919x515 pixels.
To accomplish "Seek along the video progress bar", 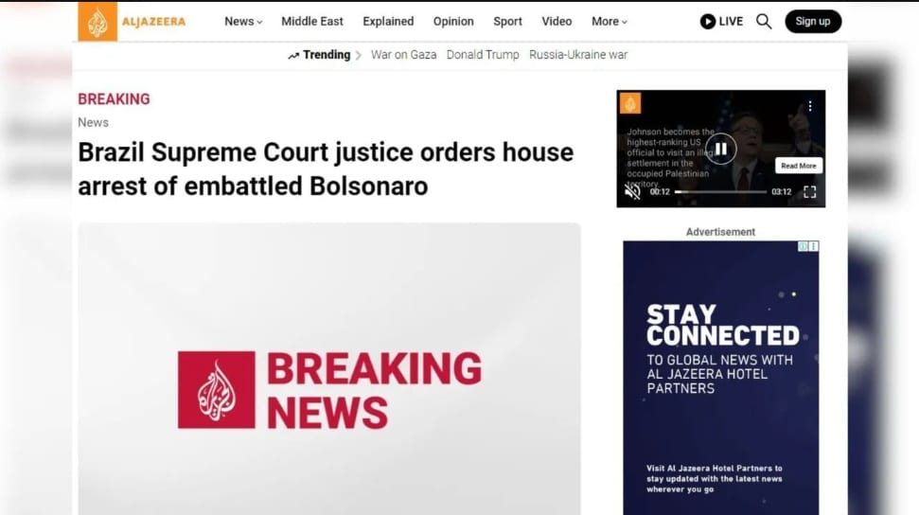I will (x=720, y=192).
